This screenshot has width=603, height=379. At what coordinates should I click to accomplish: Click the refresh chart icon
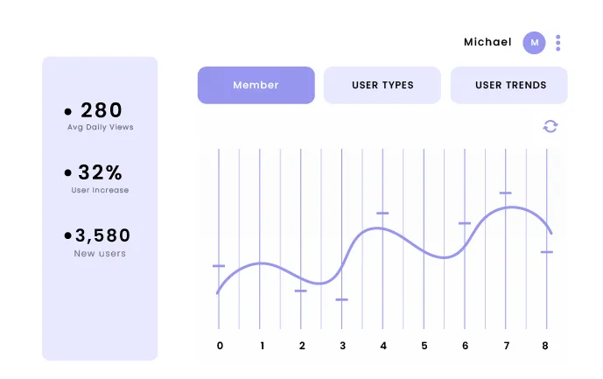click(550, 126)
